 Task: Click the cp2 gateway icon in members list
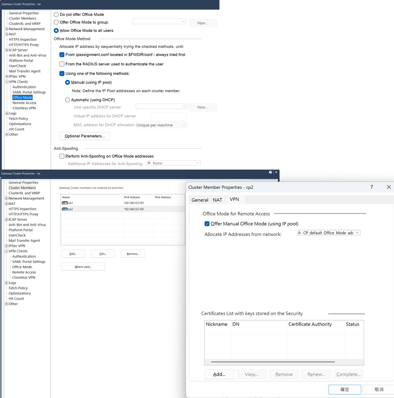pyautogui.click(x=65, y=209)
